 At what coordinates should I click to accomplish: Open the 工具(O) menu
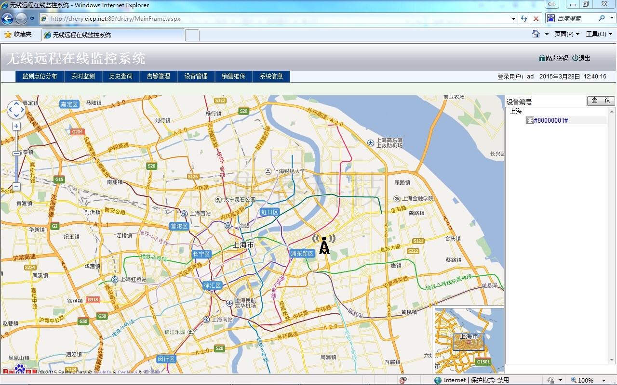599,34
